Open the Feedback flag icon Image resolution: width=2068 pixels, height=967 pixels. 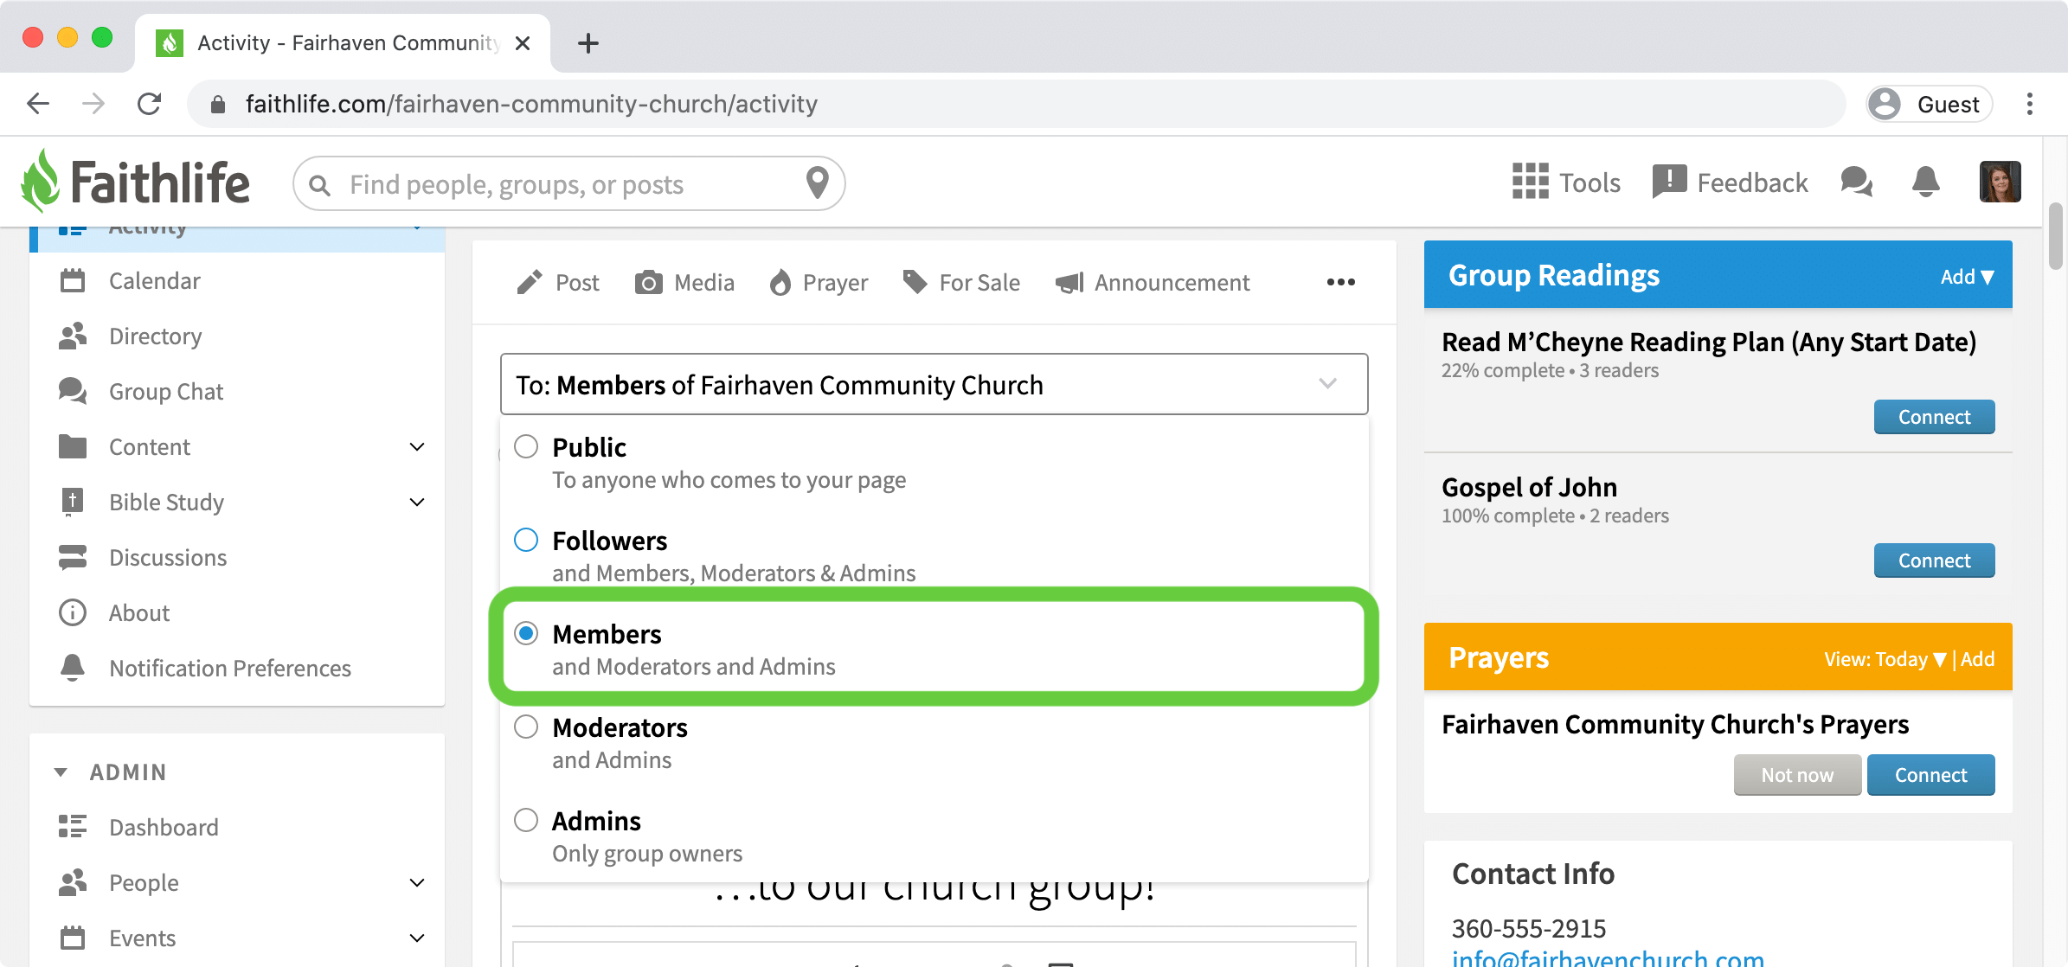pos(1669,182)
